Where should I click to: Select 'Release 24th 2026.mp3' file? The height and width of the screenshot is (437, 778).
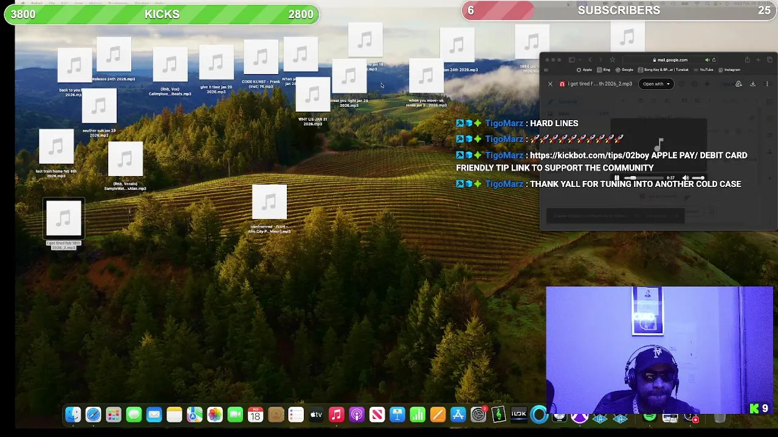point(114,59)
